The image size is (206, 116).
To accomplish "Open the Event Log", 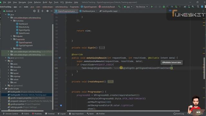I will 179,114.
